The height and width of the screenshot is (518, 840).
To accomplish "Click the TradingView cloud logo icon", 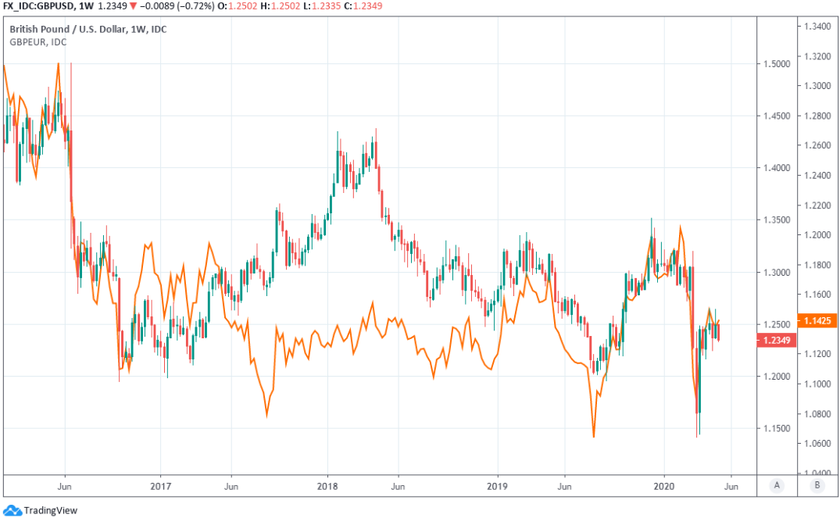I will click(x=13, y=510).
